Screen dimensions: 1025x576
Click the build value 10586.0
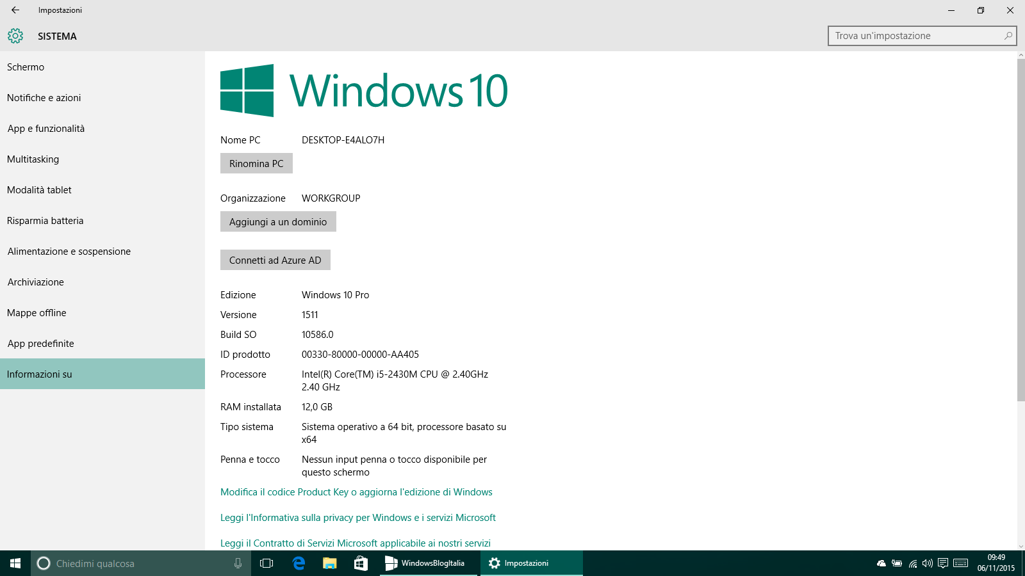pyautogui.click(x=318, y=335)
